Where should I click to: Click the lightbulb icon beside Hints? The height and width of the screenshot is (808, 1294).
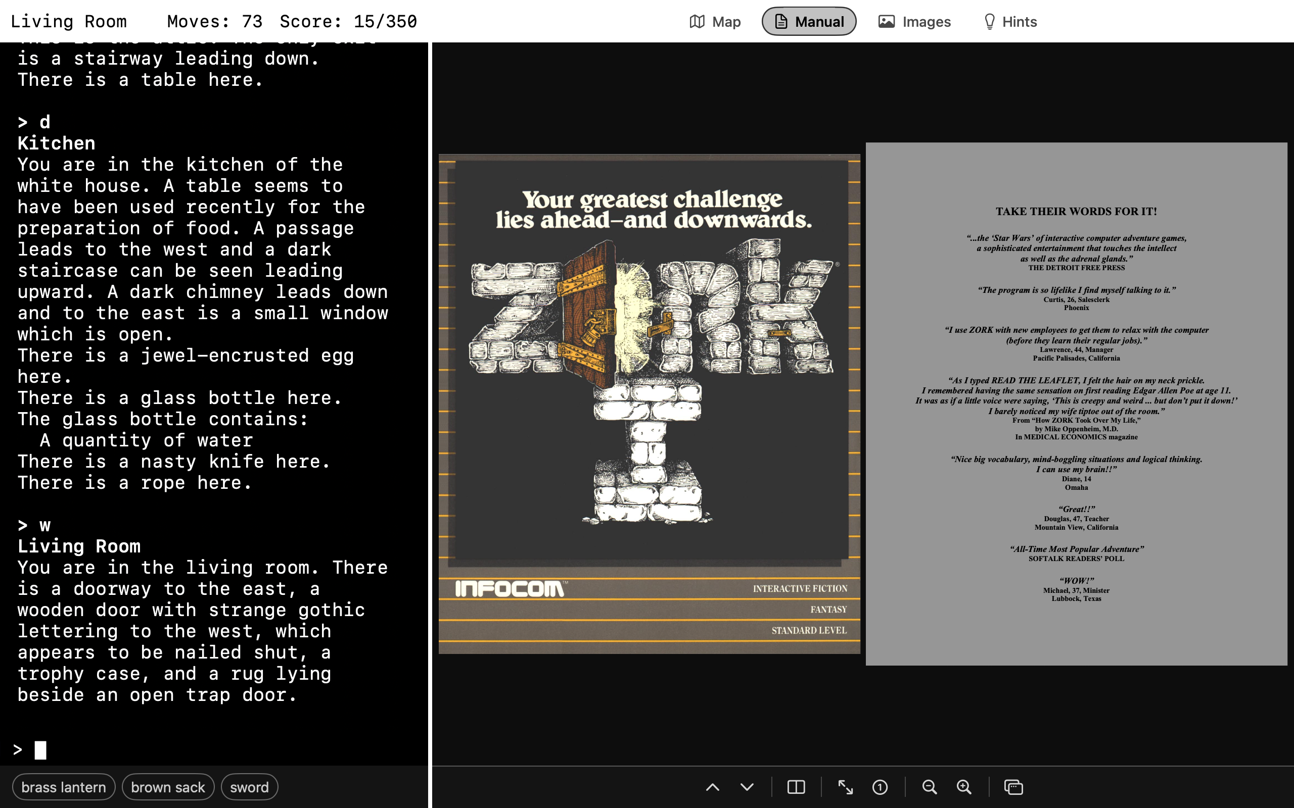989,21
